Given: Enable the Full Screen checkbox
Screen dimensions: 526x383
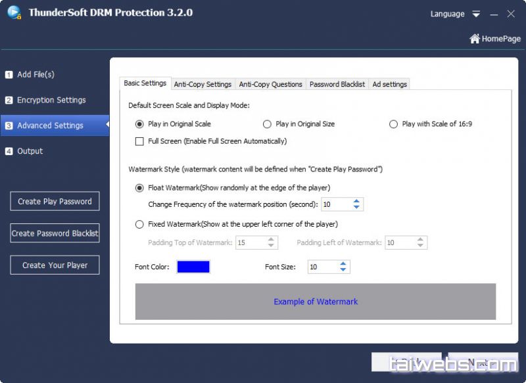Looking at the screenshot, I should click(139, 141).
